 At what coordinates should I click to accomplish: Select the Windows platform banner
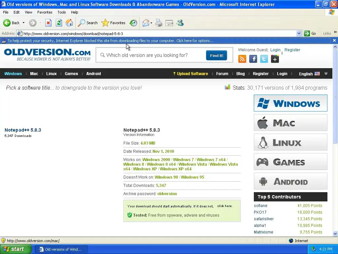click(290, 103)
